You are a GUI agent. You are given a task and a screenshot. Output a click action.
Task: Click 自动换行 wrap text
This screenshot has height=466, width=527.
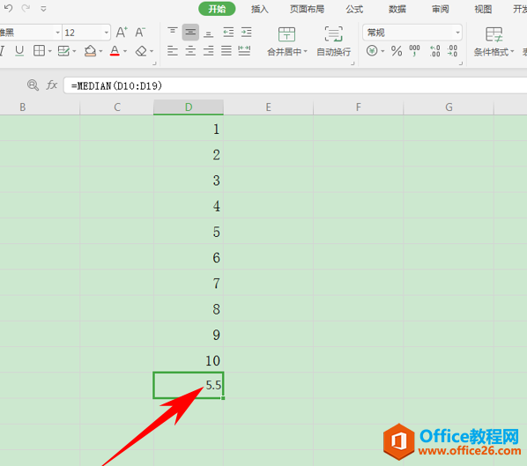[x=334, y=41]
